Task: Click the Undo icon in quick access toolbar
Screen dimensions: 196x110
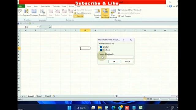Action: point(21,24)
